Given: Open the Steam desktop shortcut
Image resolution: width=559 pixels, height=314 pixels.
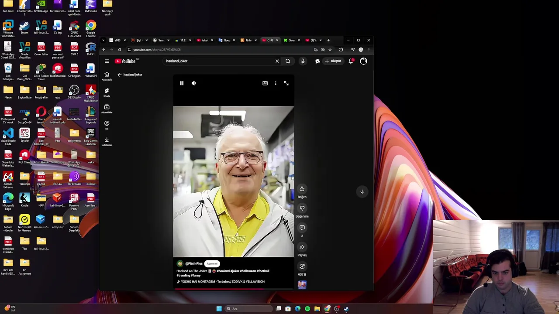Looking at the screenshot, I should point(24,27).
